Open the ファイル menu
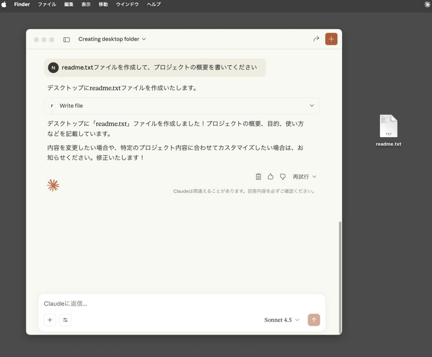This screenshot has height=357, width=432. pyautogui.click(x=47, y=5)
